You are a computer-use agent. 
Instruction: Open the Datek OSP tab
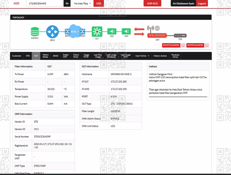coord(66,56)
